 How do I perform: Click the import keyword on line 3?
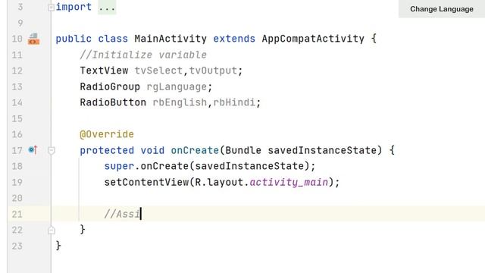[x=74, y=7]
